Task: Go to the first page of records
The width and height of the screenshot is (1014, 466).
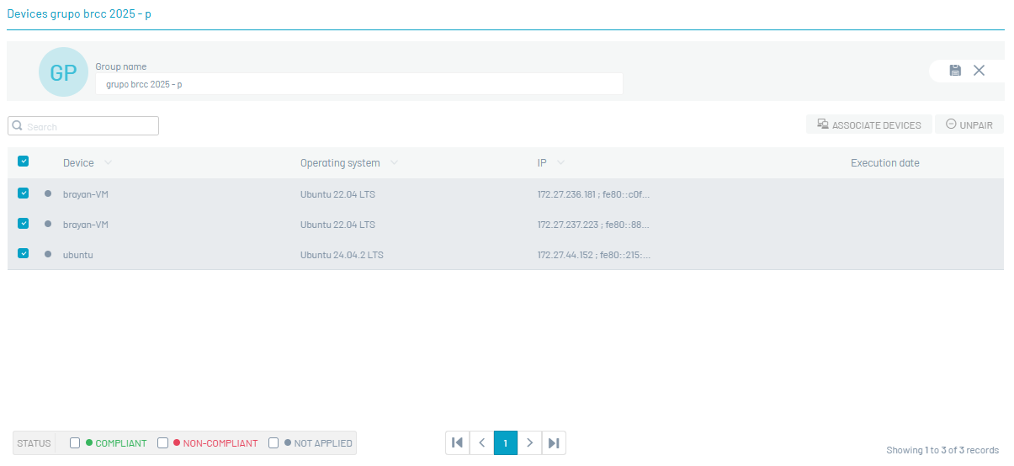Action: pyautogui.click(x=458, y=442)
